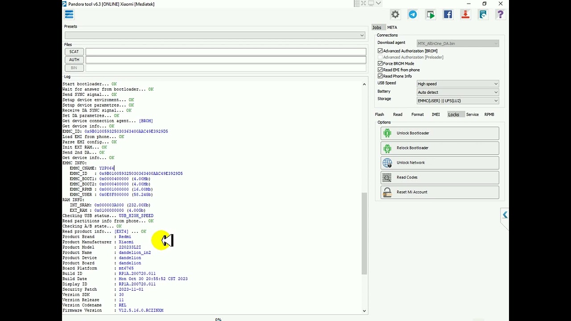
Task: Open the scheduled log history icon
Action: pos(483,15)
